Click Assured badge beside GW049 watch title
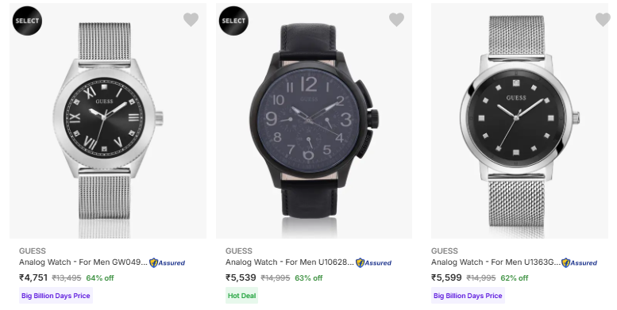617x310 pixels. (x=168, y=263)
